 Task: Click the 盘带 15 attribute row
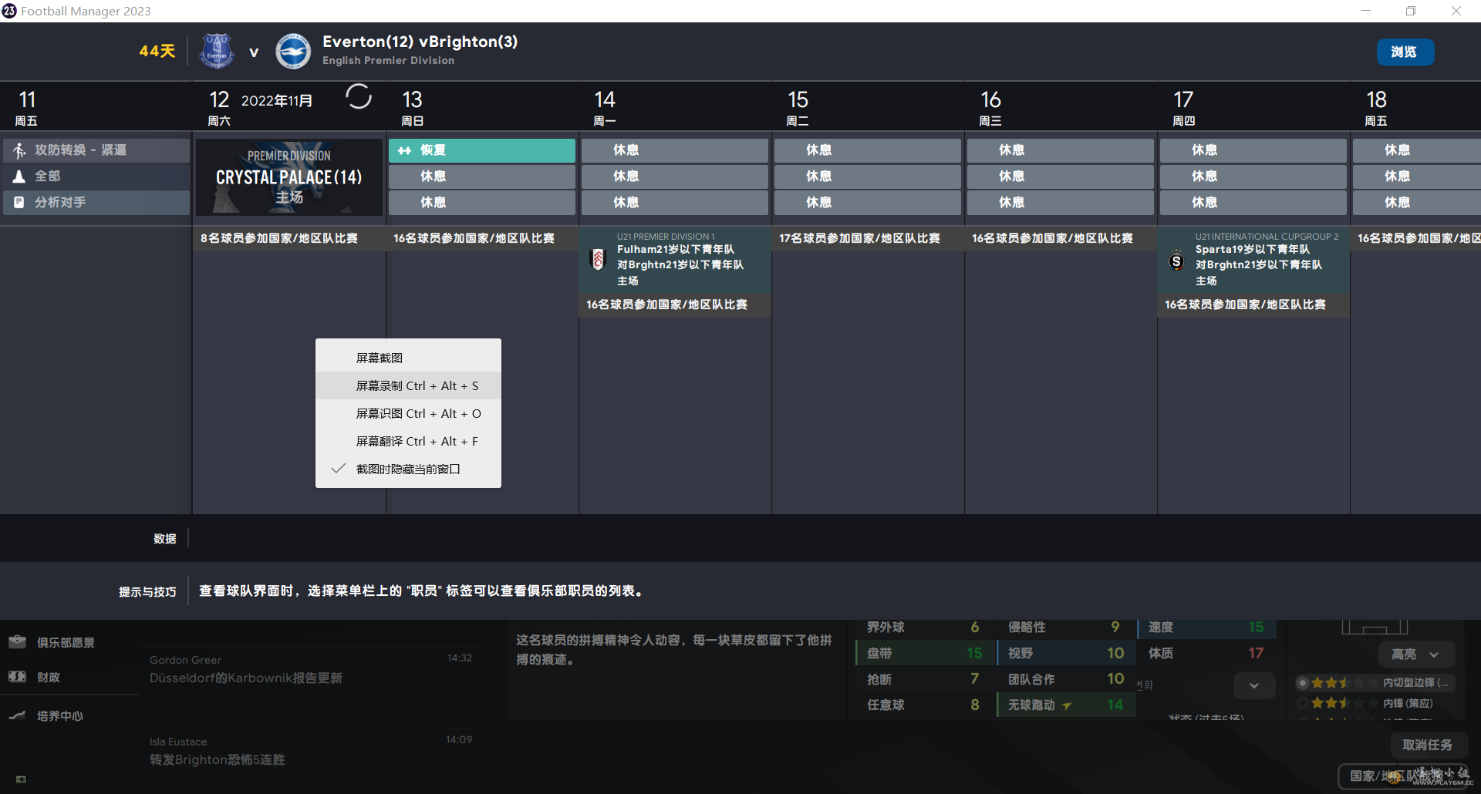coord(925,653)
